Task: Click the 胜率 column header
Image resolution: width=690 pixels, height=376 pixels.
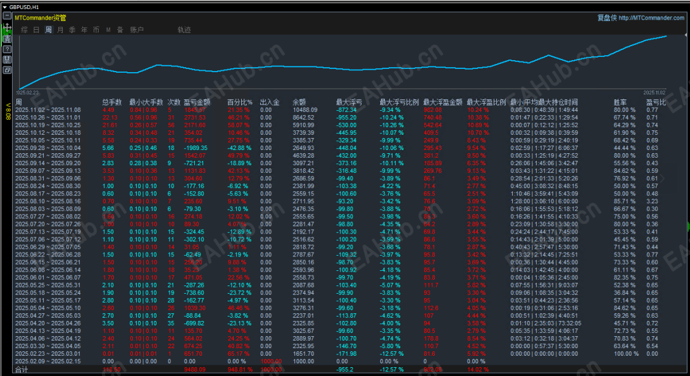Action: 620,102
